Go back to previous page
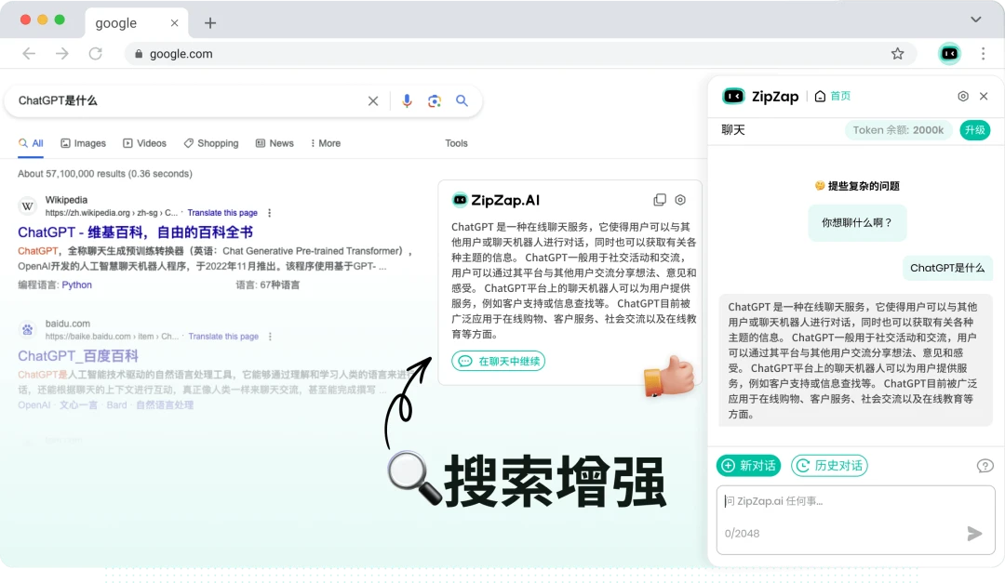1005x583 pixels. [29, 54]
